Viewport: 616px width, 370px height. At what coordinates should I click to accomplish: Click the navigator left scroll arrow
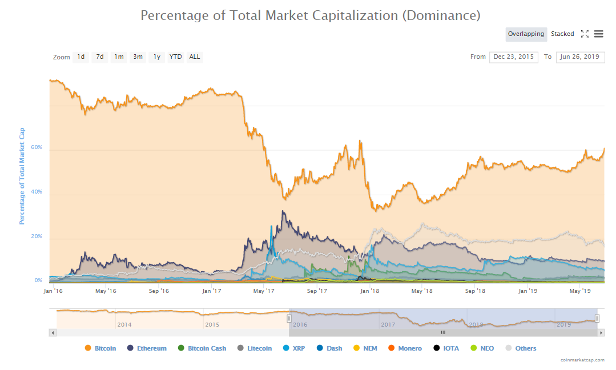point(53,332)
